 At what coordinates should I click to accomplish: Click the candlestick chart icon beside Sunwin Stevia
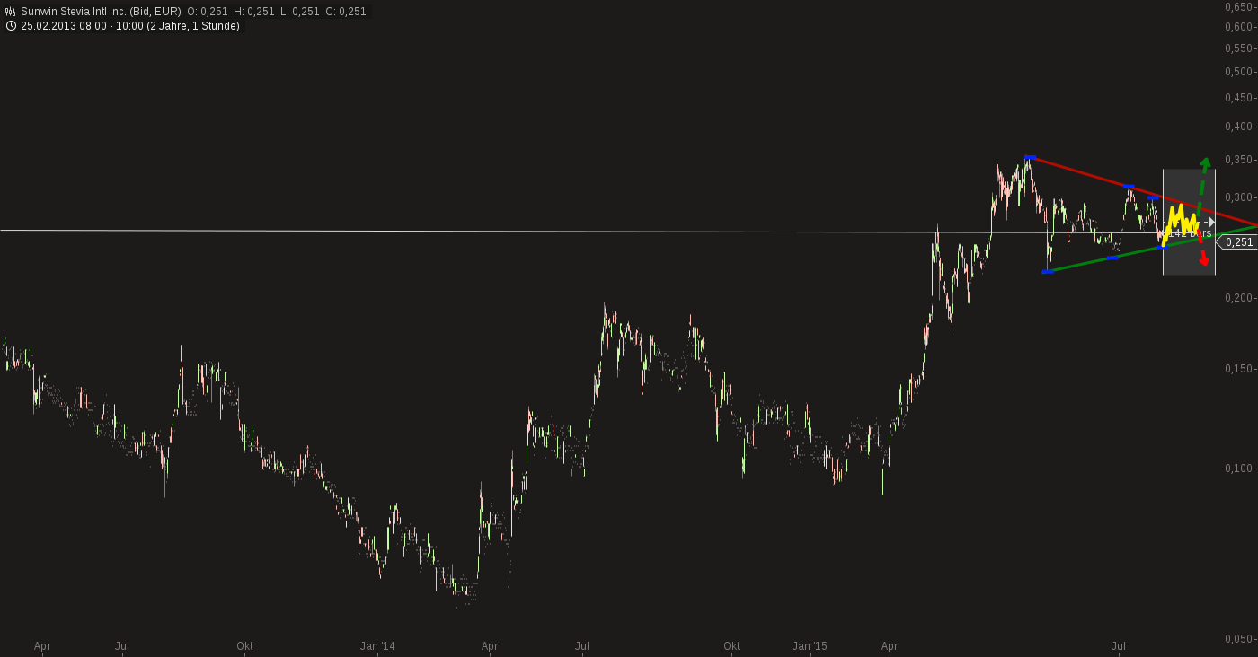point(11,12)
